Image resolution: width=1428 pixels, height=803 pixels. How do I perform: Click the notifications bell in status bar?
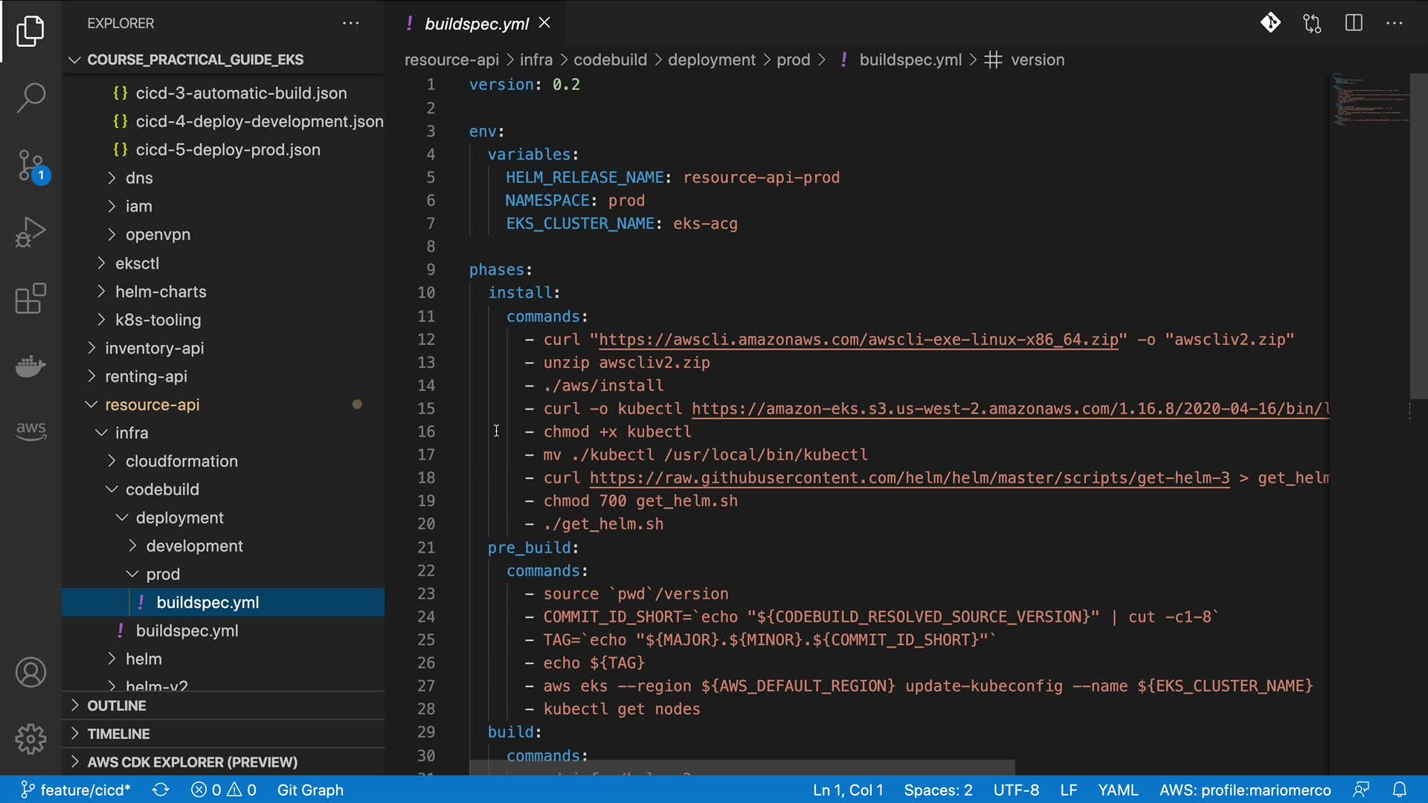pos(1400,790)
